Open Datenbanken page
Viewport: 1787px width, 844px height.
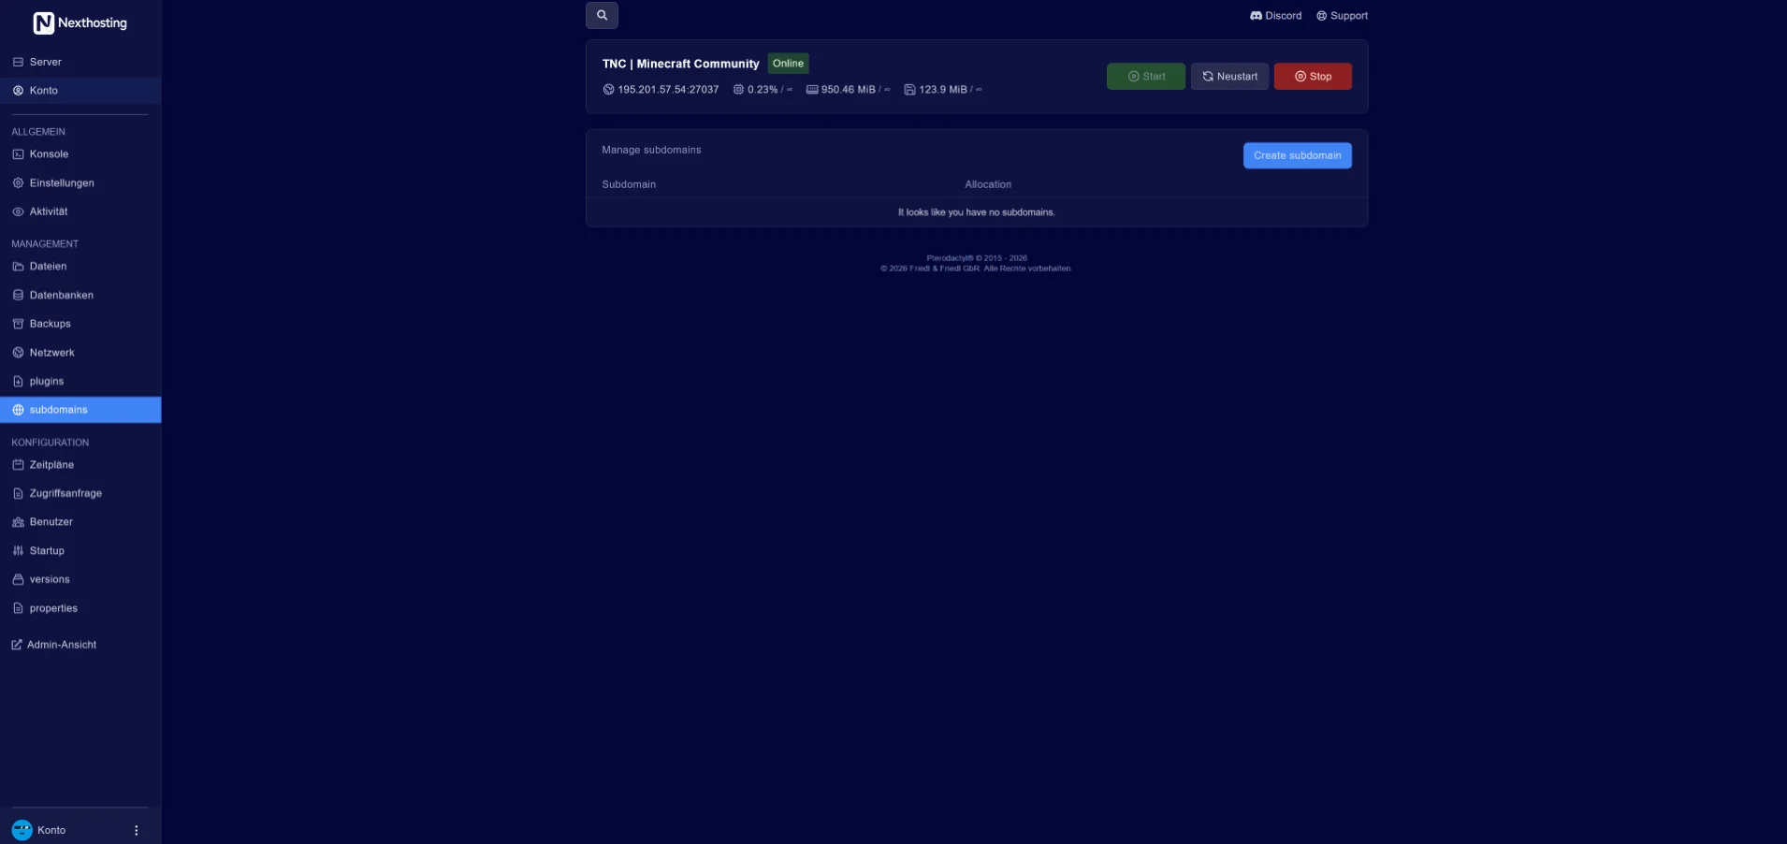click(x=80, y=296)
